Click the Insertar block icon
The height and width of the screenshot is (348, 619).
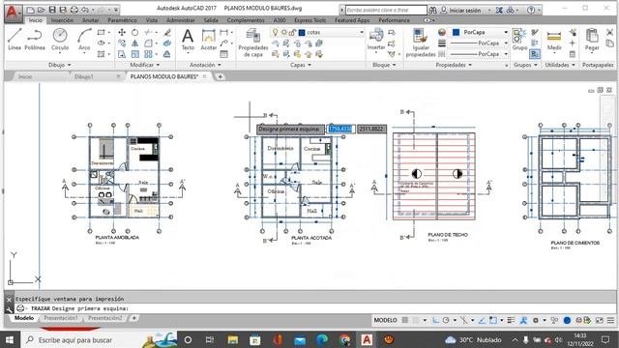(376, 40)
